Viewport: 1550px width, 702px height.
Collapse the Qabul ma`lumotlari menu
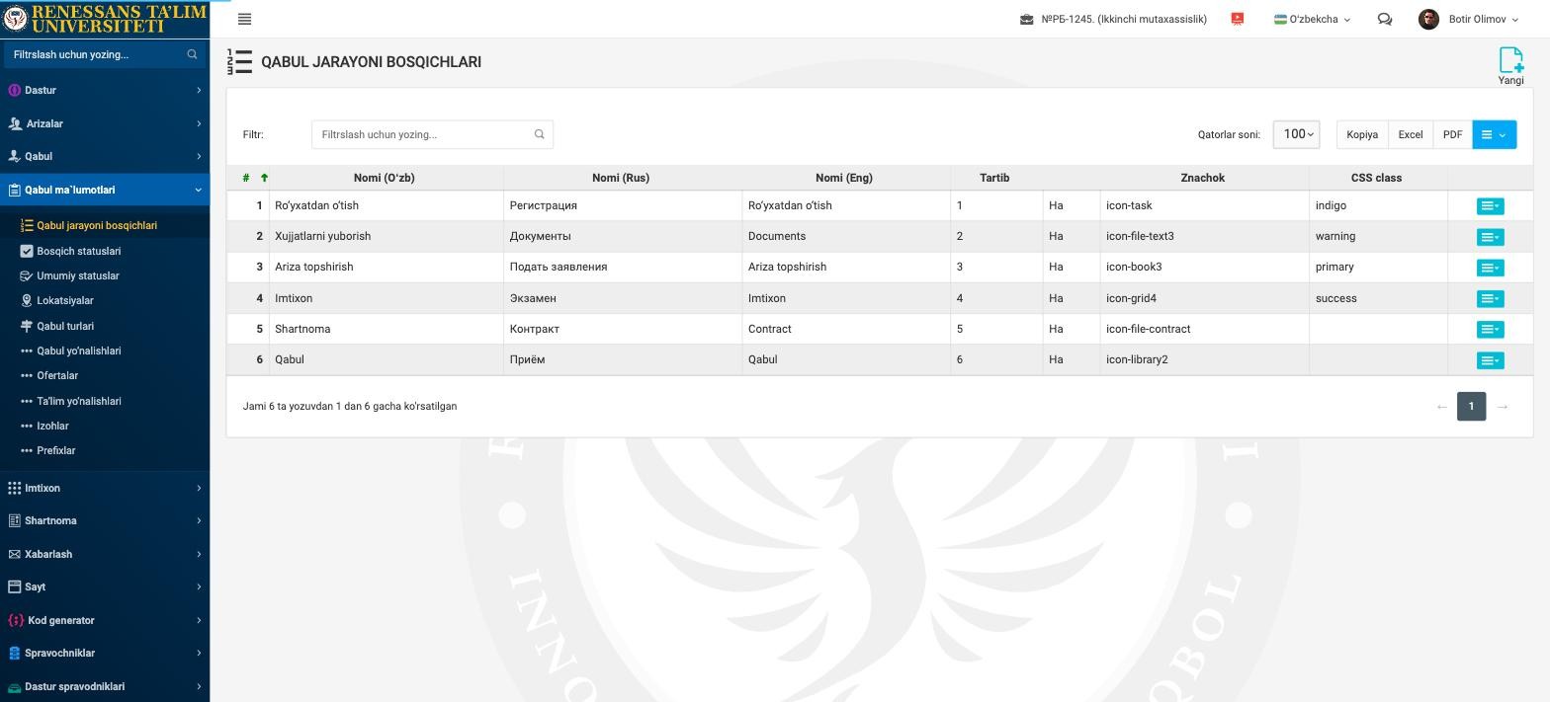105,190
